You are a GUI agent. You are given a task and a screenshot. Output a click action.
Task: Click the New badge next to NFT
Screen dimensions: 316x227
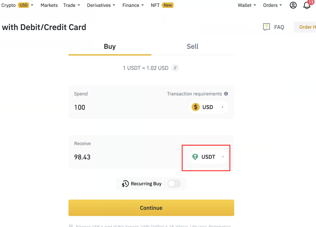point(167,5)
